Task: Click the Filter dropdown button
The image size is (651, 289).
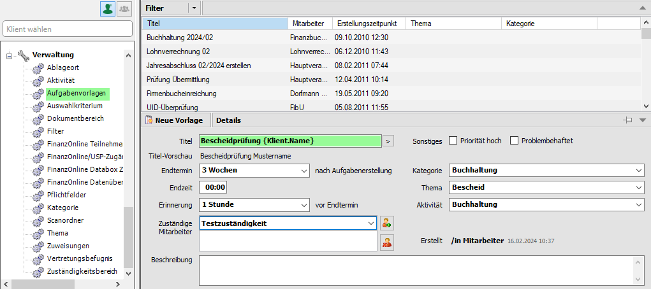Action: click(x=193, y=8)
